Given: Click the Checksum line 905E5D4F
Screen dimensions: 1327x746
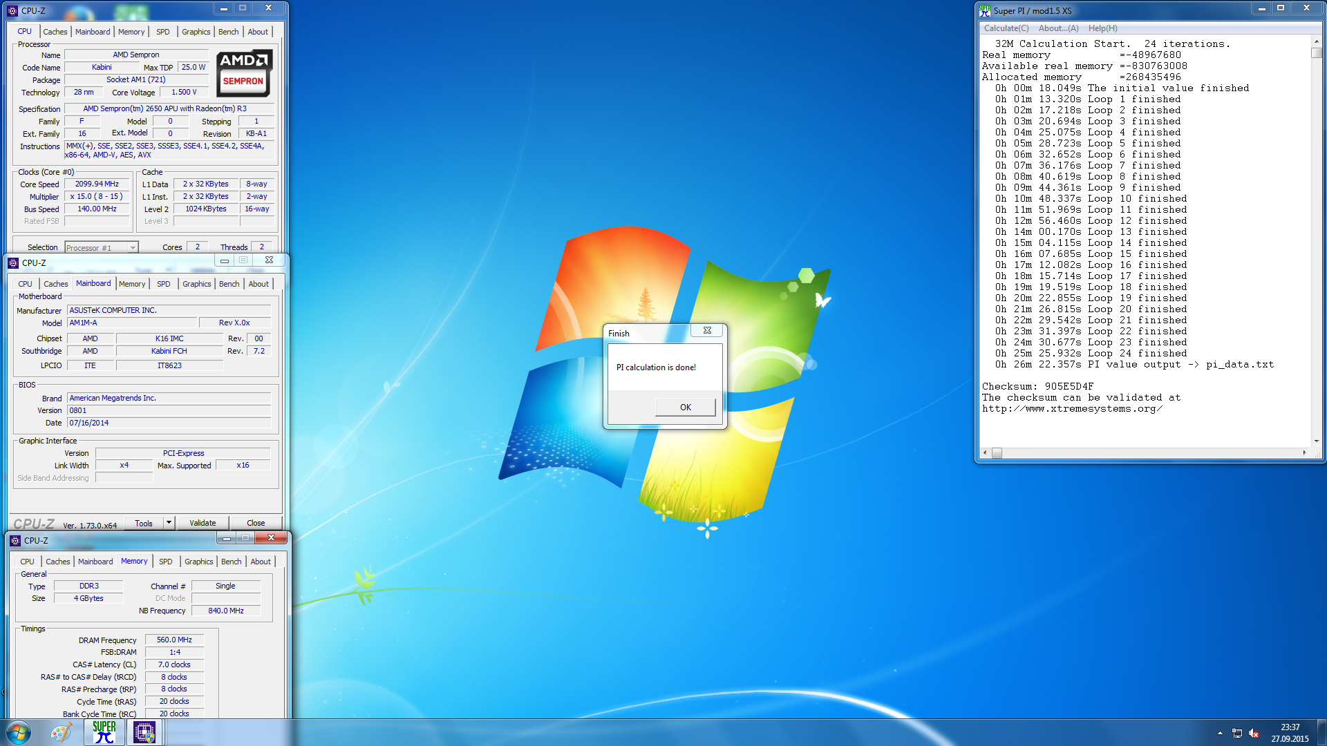Looking at the screenshot, I should tap(1038, 386).
